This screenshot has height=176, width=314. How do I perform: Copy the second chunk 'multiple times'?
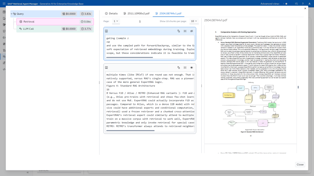pos(179,68)
